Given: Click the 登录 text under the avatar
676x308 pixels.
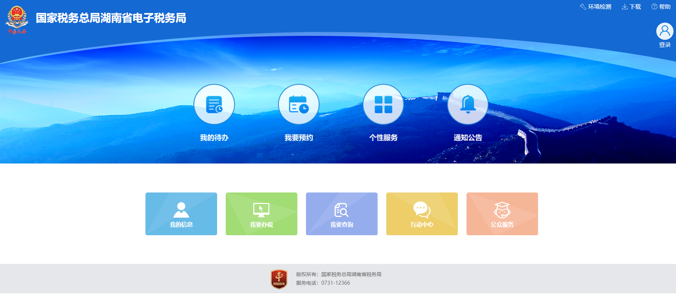Looking at the screenshot, I should (x=665, y=45).
